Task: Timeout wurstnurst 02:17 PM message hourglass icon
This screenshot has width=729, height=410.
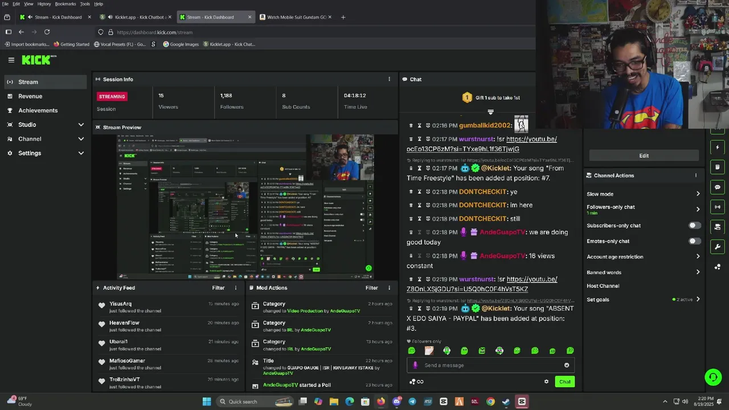Action: click(419, 140)
